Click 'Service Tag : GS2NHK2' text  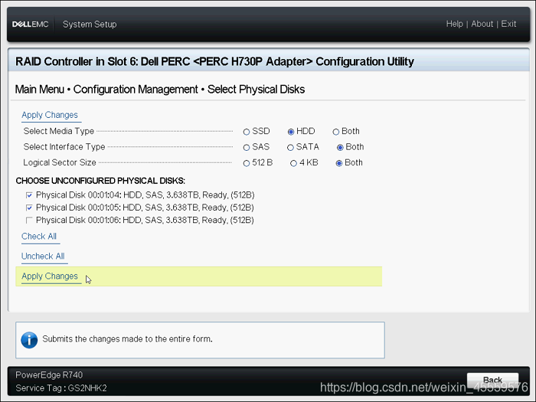pos(61,388)
